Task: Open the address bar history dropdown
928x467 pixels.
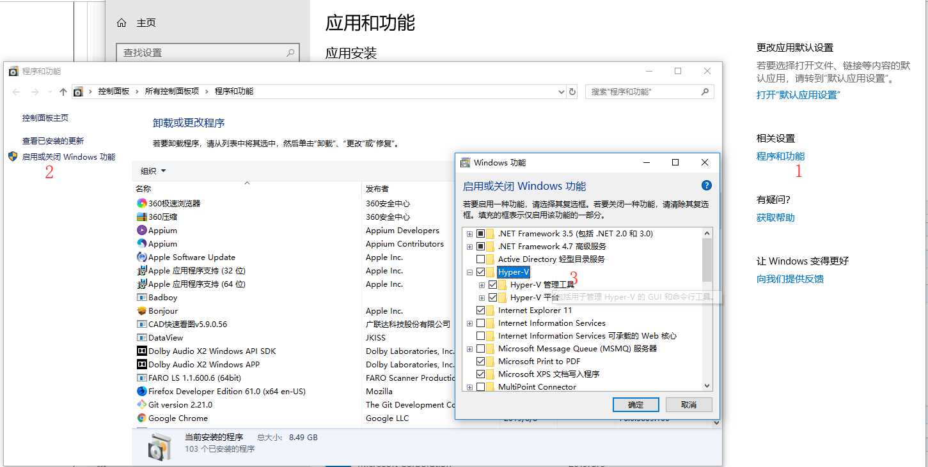Action: 561,92
